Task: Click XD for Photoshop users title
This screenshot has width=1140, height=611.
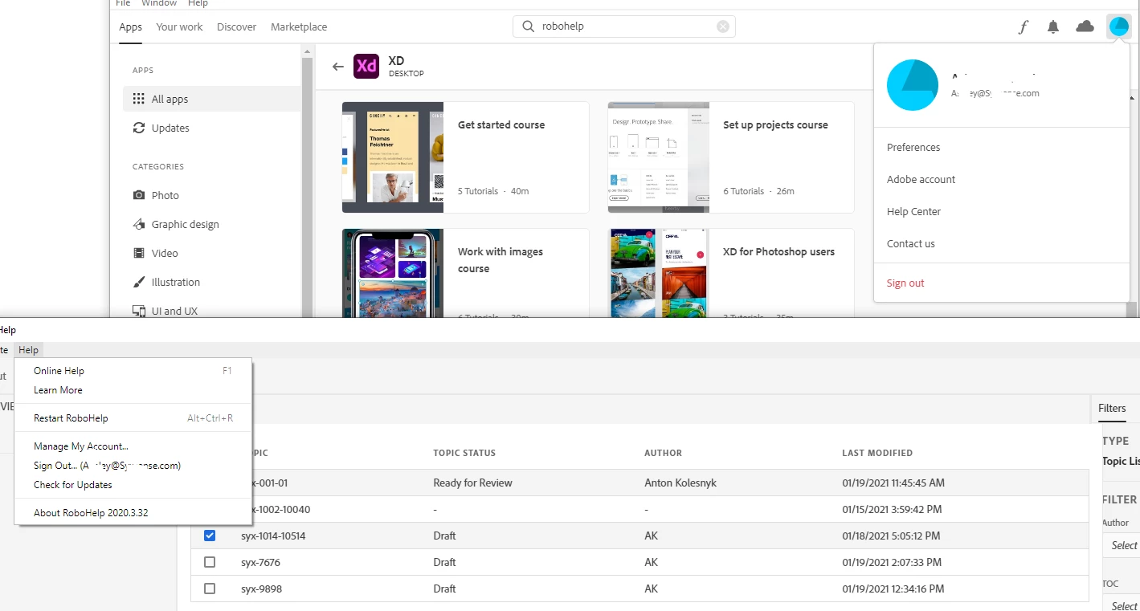Action: coord(778,252)
